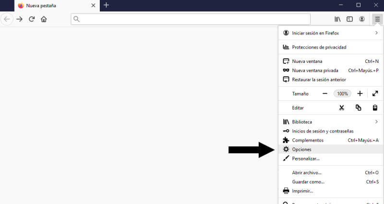Increase zoom with the plus button
The image size is (384, 204).
pyautogui.click(x=360, y=94)
